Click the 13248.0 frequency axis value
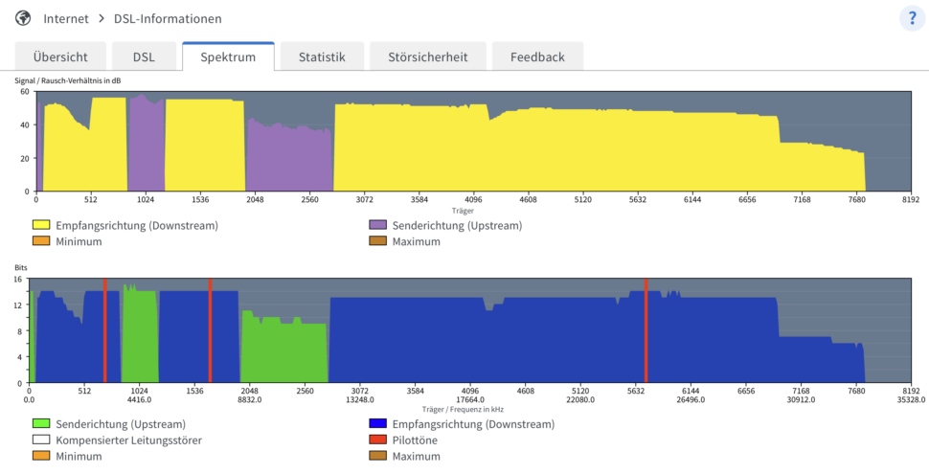The height and width of the screenshot is (474, 929). coord(360,400)
